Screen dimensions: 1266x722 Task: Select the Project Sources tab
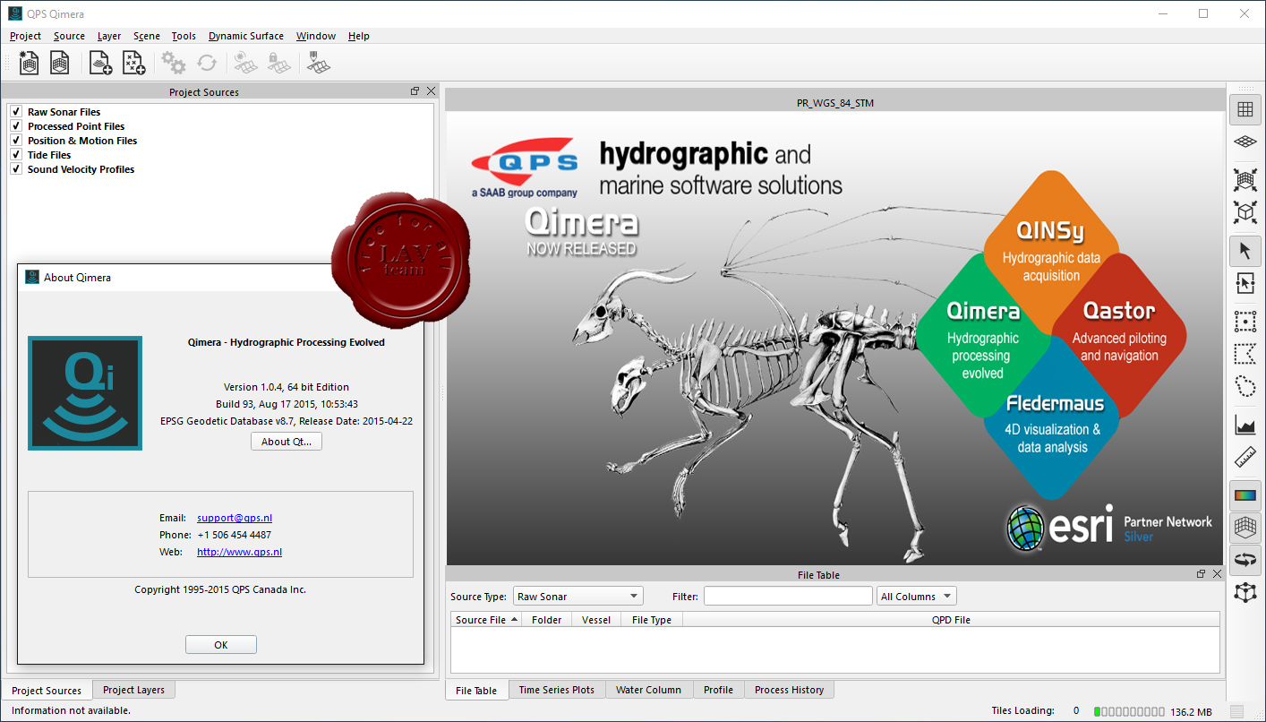tap(47, 691)
